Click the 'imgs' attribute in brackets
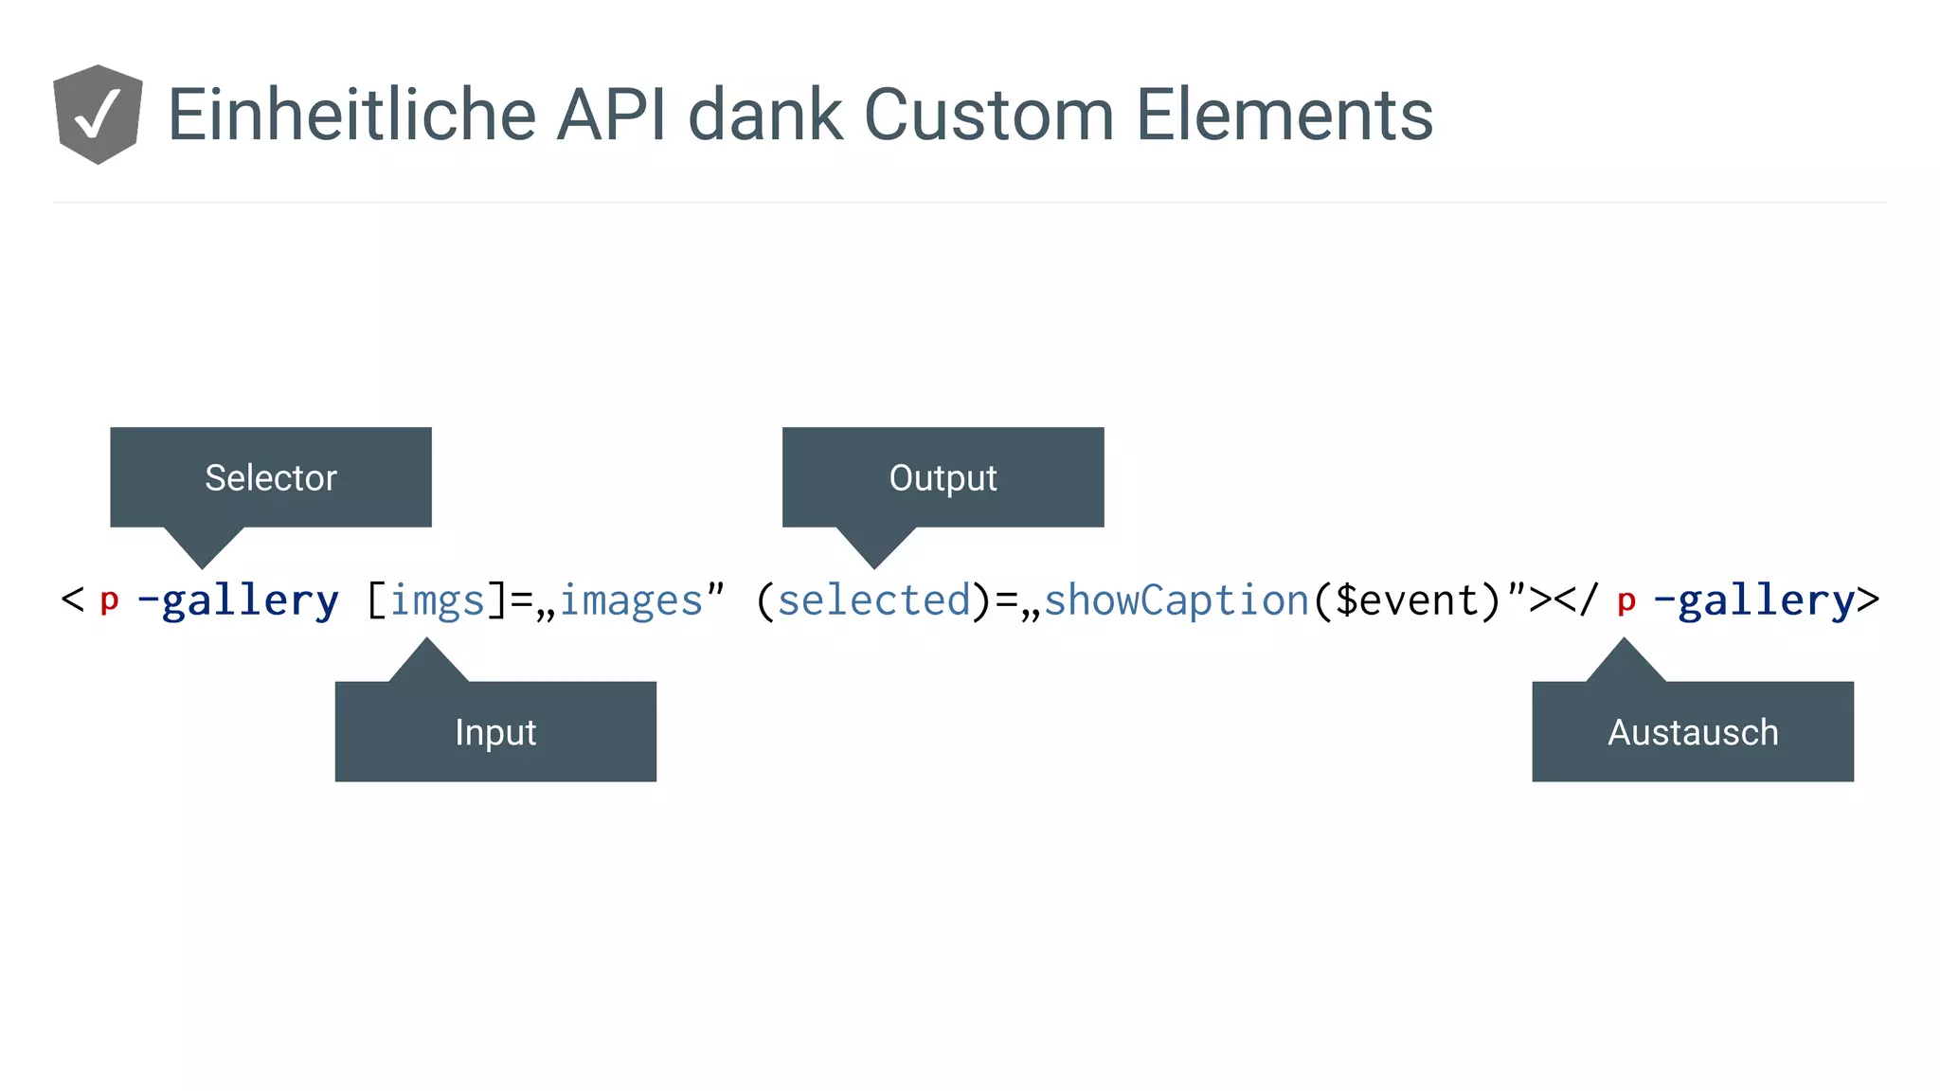The height and width of the screenshot is (1091, 1940). click(438, 600)
